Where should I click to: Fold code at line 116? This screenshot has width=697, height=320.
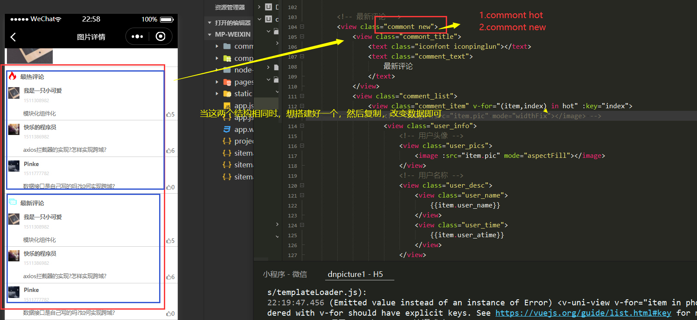(x=302, y=146)
